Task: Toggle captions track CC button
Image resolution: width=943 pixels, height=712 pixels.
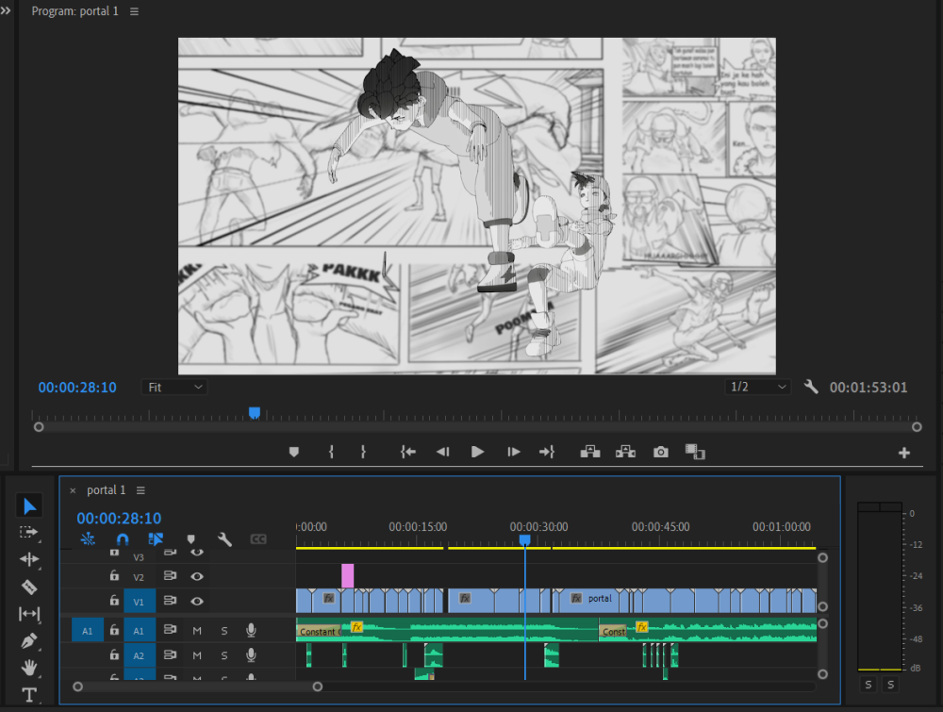Action: tap(258, 539)
